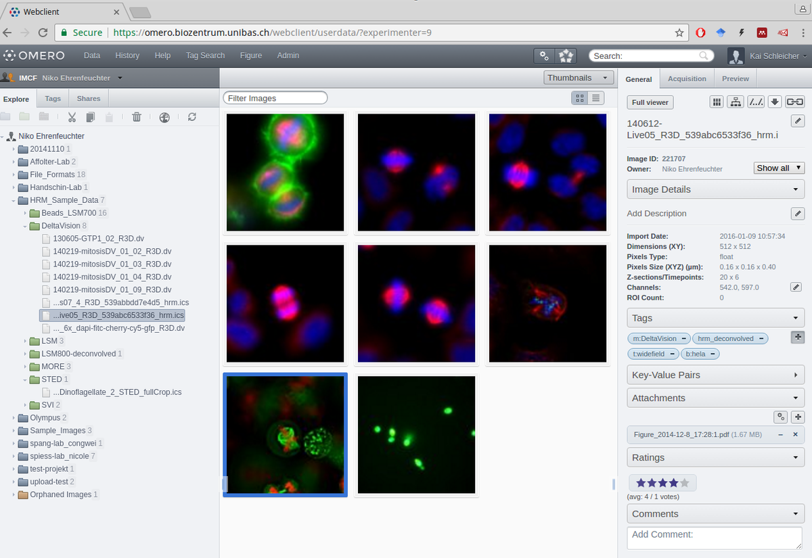Open the Tag Search menu
Image resolution: width=812 pixels, height=558 pixels.
pos(205,55)
